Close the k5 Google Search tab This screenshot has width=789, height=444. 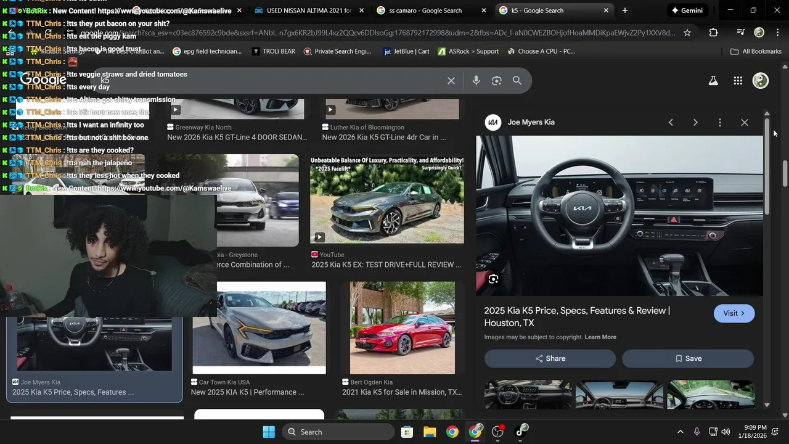tap(606, 10)
